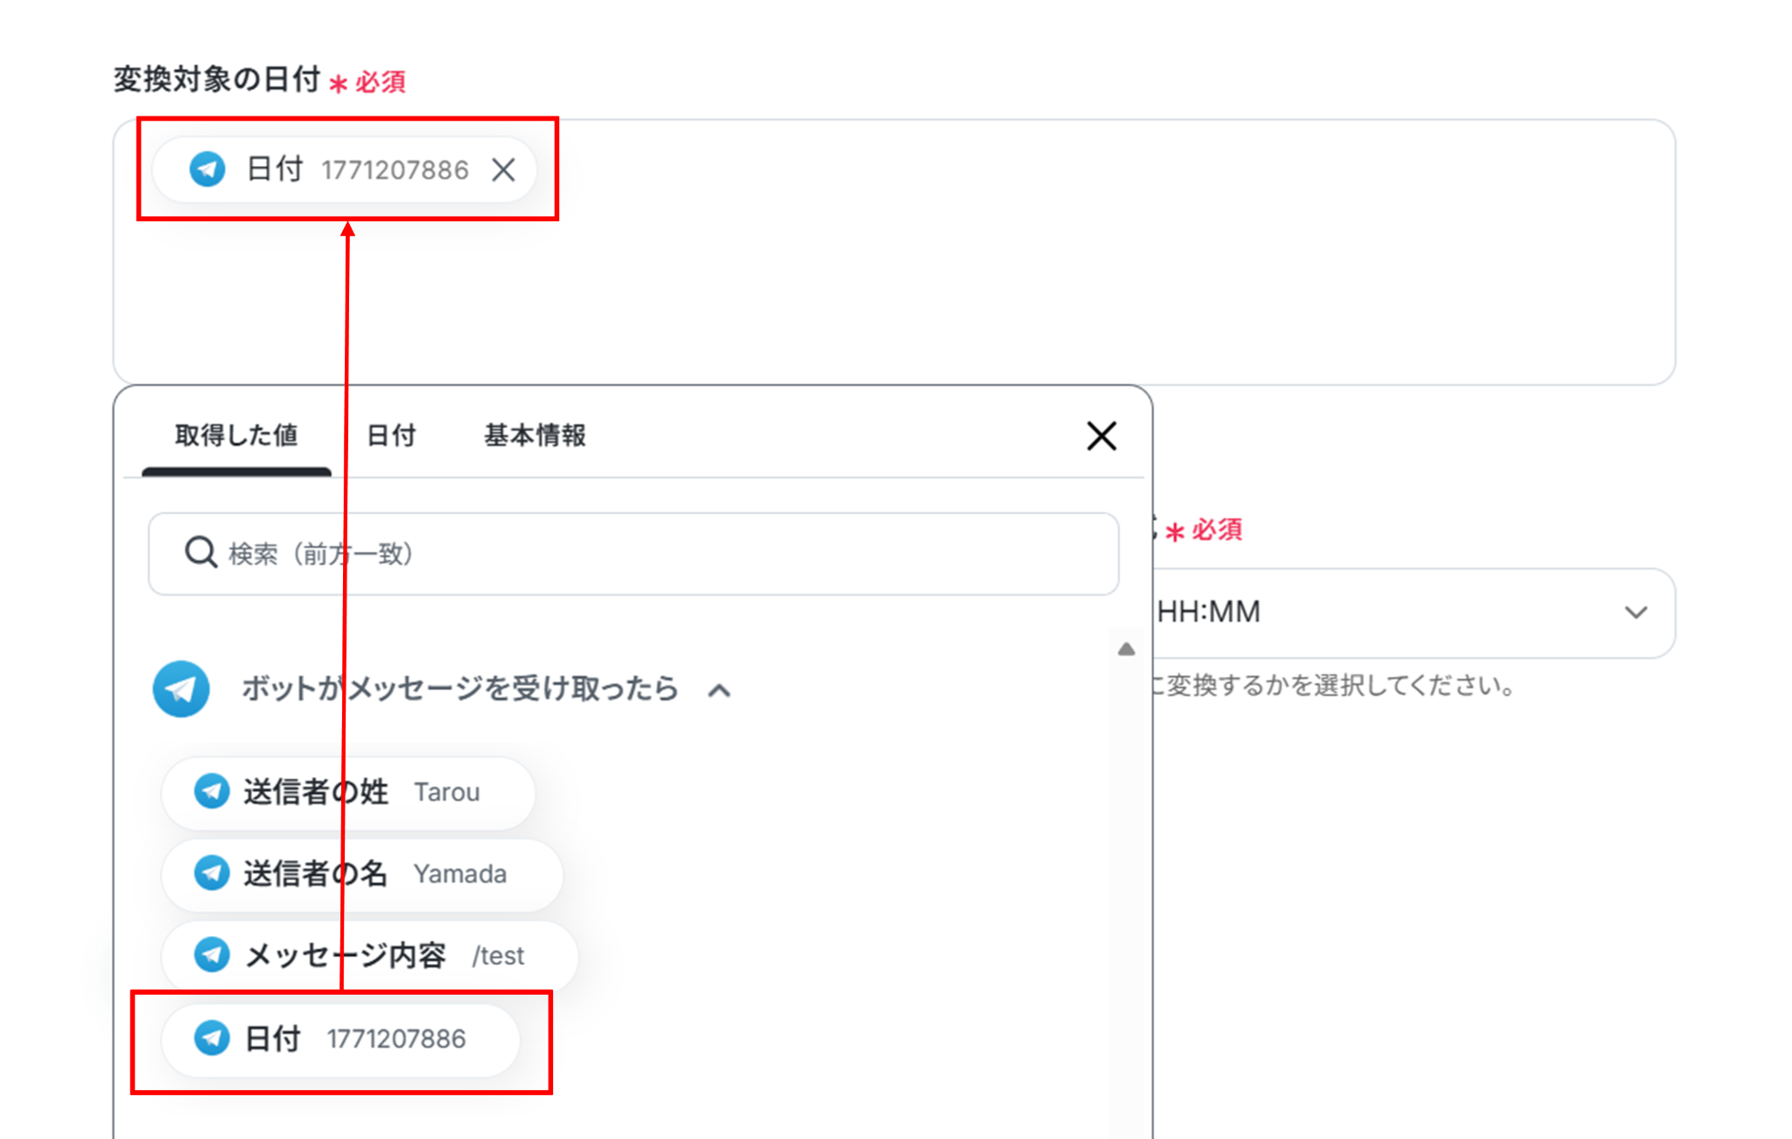Image resolution: width=1792 pixels, height=1139 pixels.
Task: Click the scrollbar up arrow in the list
Action: [1126, 649]
